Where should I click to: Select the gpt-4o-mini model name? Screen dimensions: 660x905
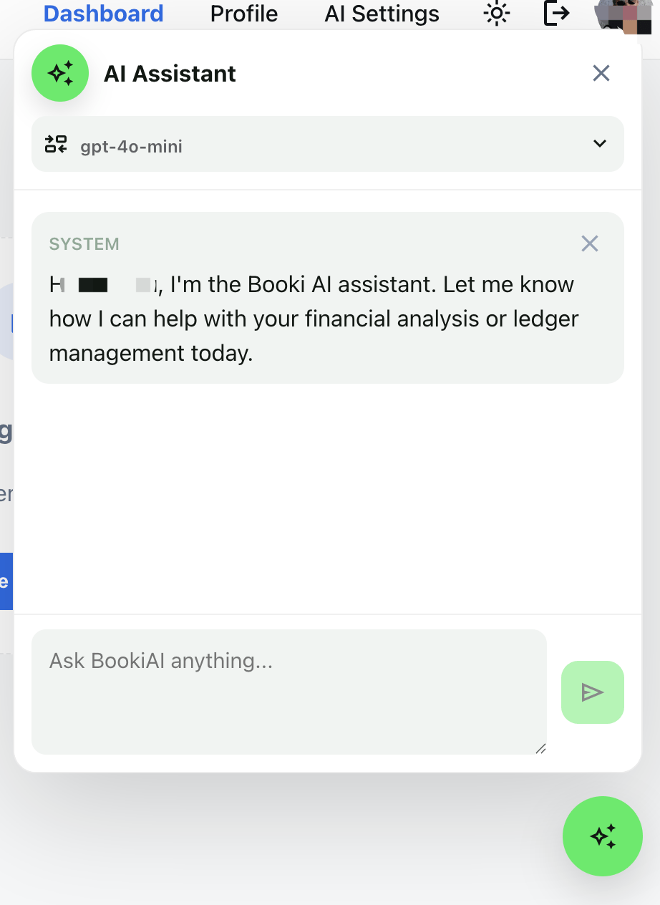pyautogui.click(x=132, y=146)
